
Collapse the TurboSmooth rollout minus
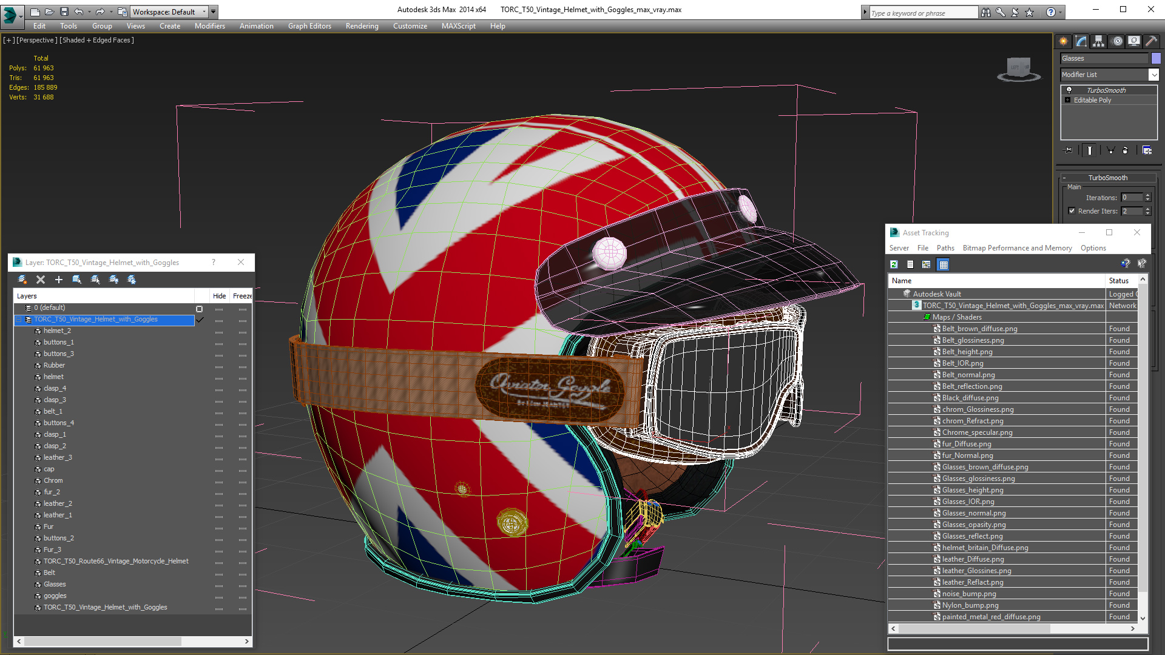coord(1064,178)
